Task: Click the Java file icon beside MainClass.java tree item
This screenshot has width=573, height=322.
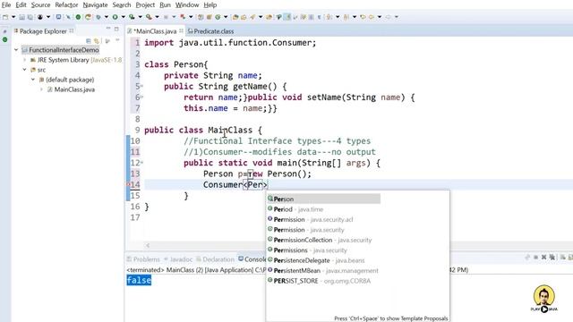Action: 50,89
